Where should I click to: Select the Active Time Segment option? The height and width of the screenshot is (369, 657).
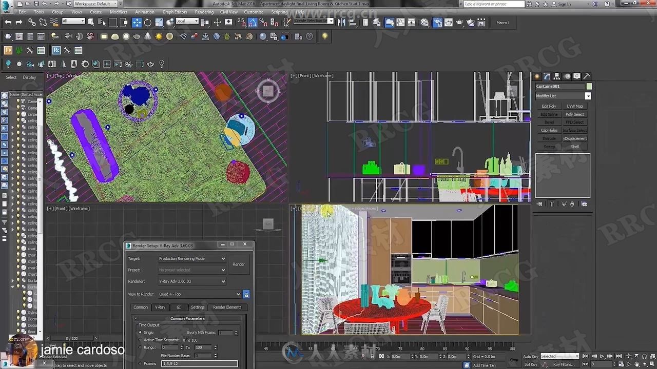tap(141, 340)
